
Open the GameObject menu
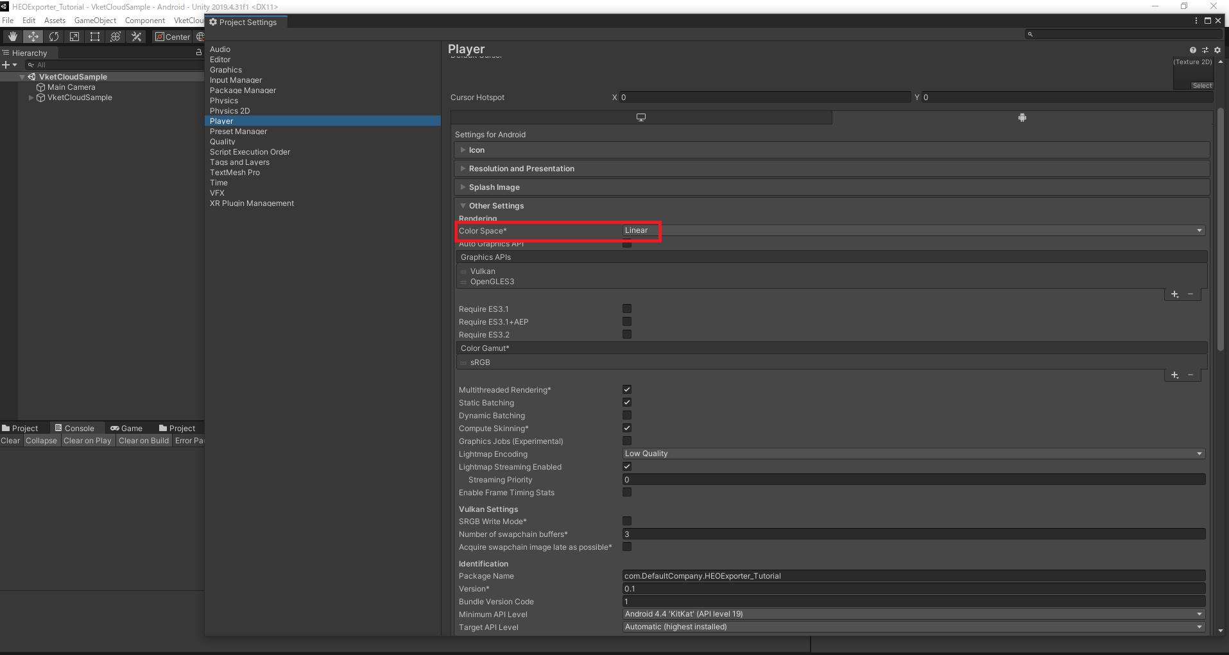(x=95, y=21)
